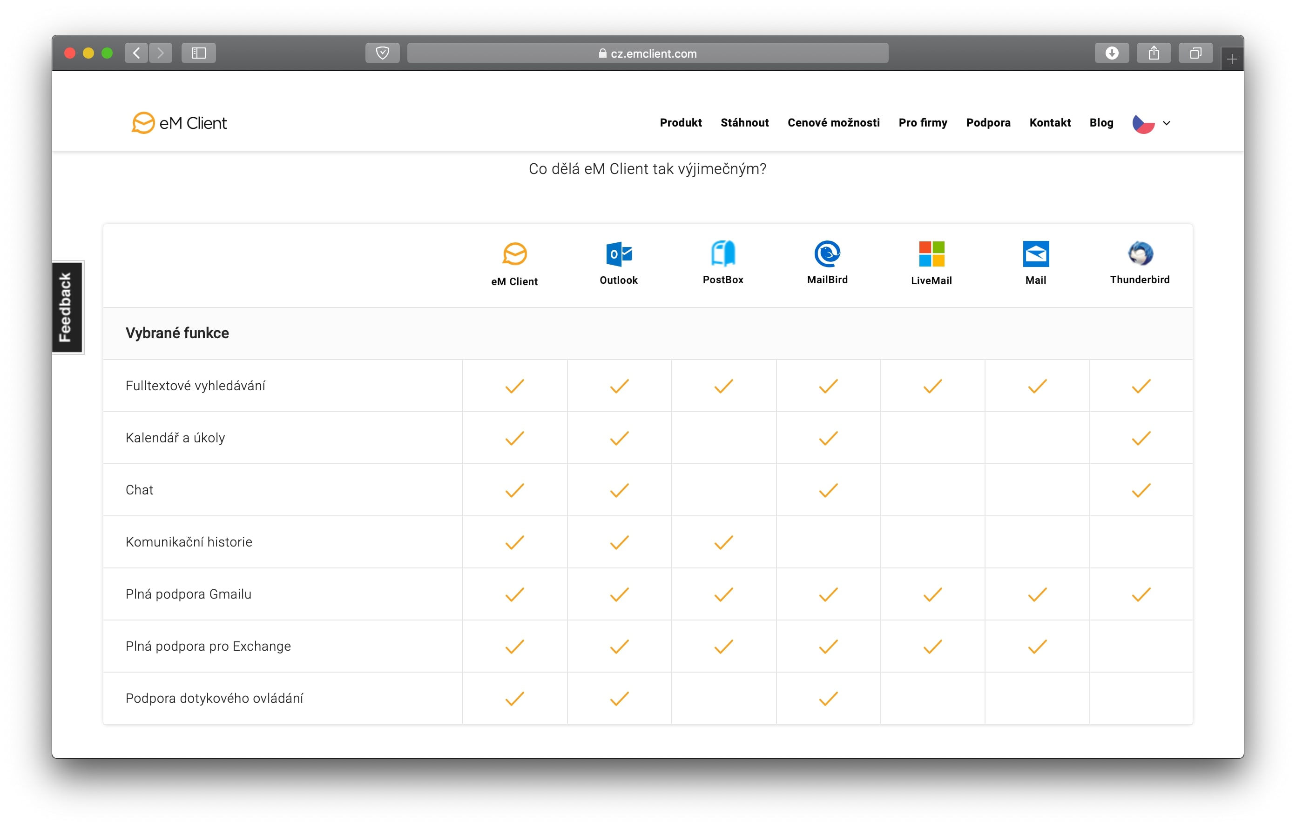
Task: Open a new tab with plus button
Action: [x=1232, y=59]
